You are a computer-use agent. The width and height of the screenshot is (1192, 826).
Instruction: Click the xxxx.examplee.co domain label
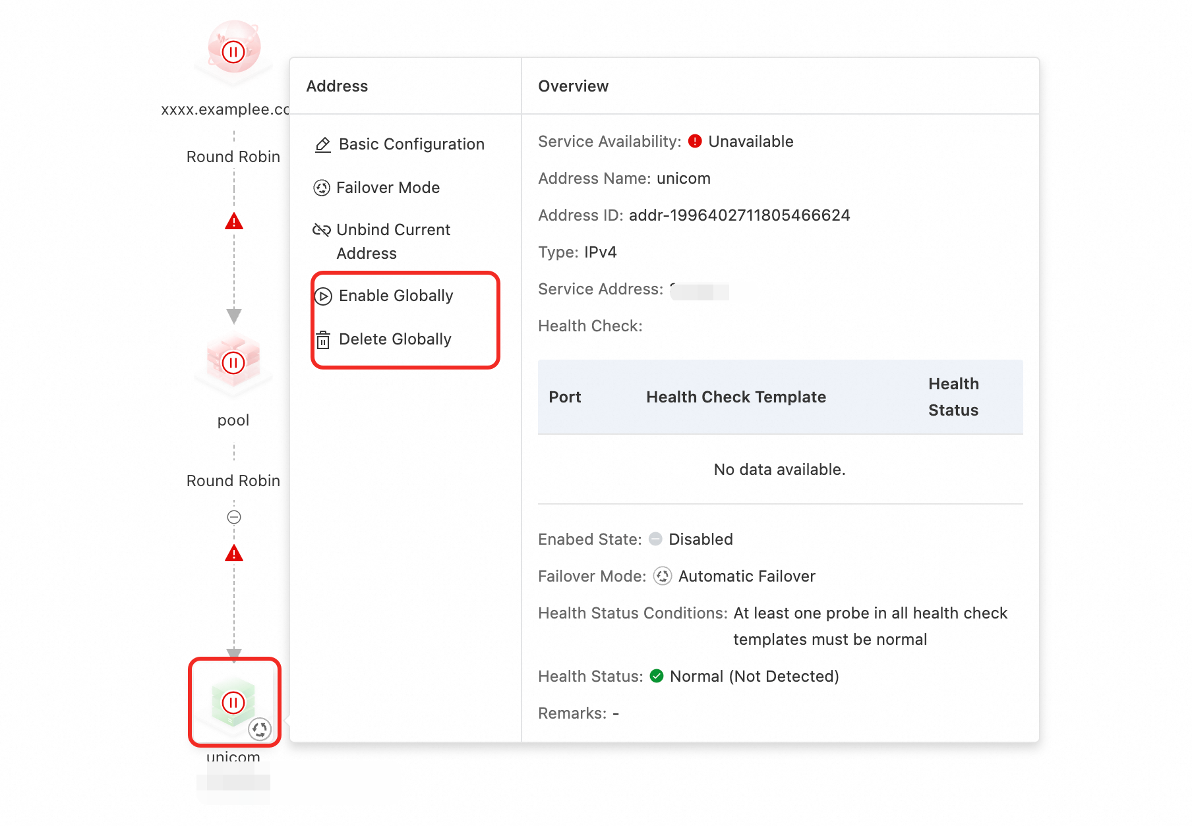[225, 109]
